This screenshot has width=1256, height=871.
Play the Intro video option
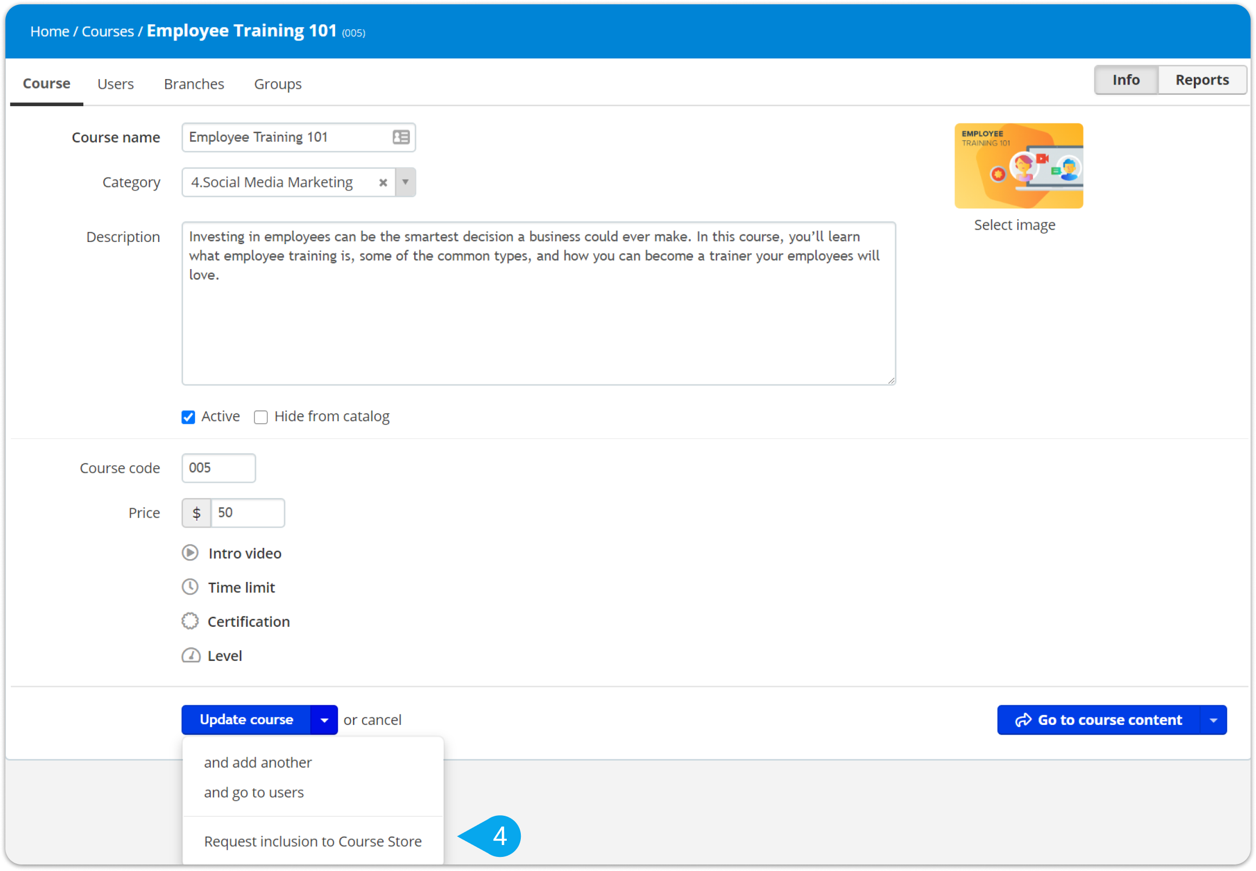pyautogui.click(x=190, y=553)
